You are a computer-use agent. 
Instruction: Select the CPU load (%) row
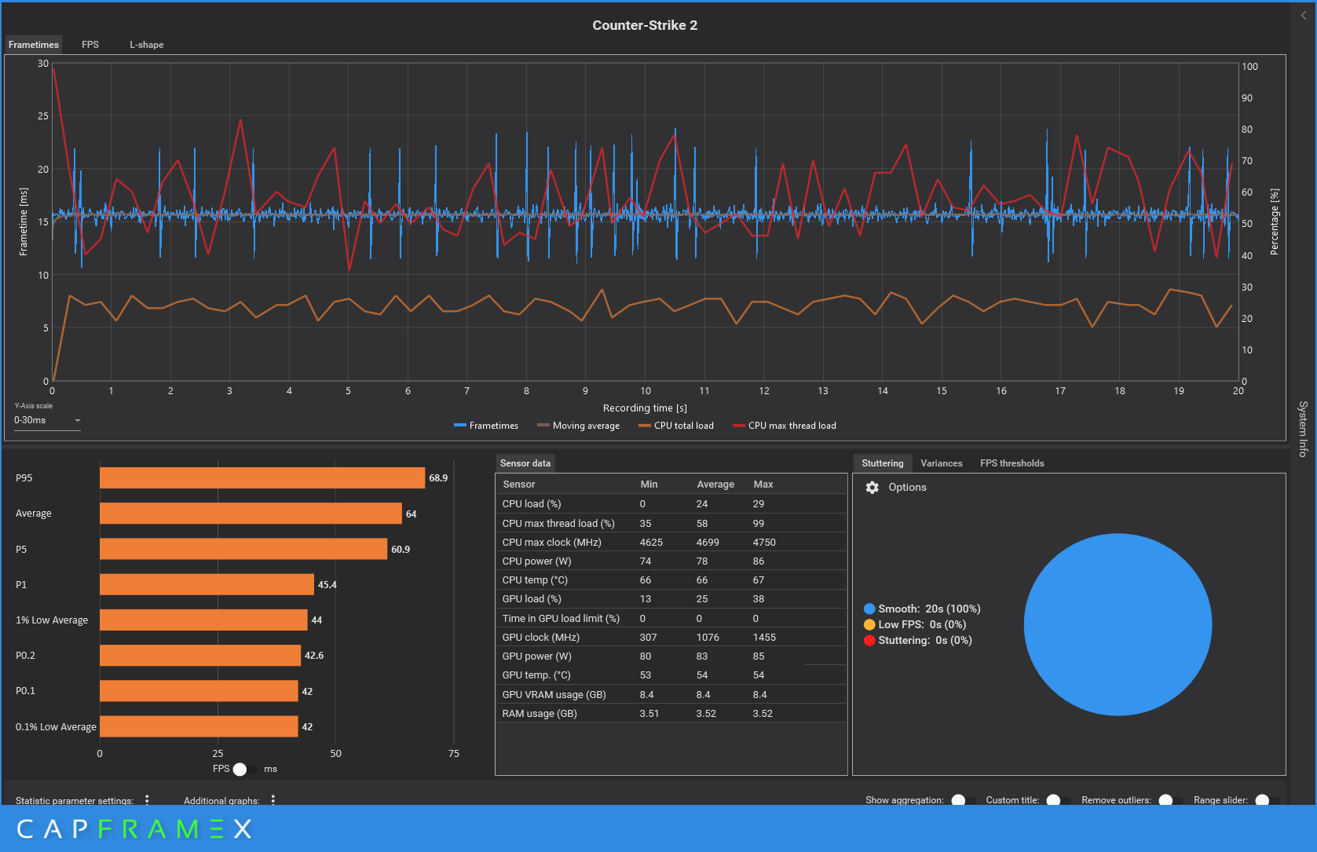coord(671,504)
